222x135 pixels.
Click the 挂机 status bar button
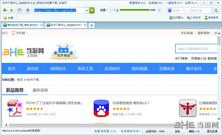177,131
